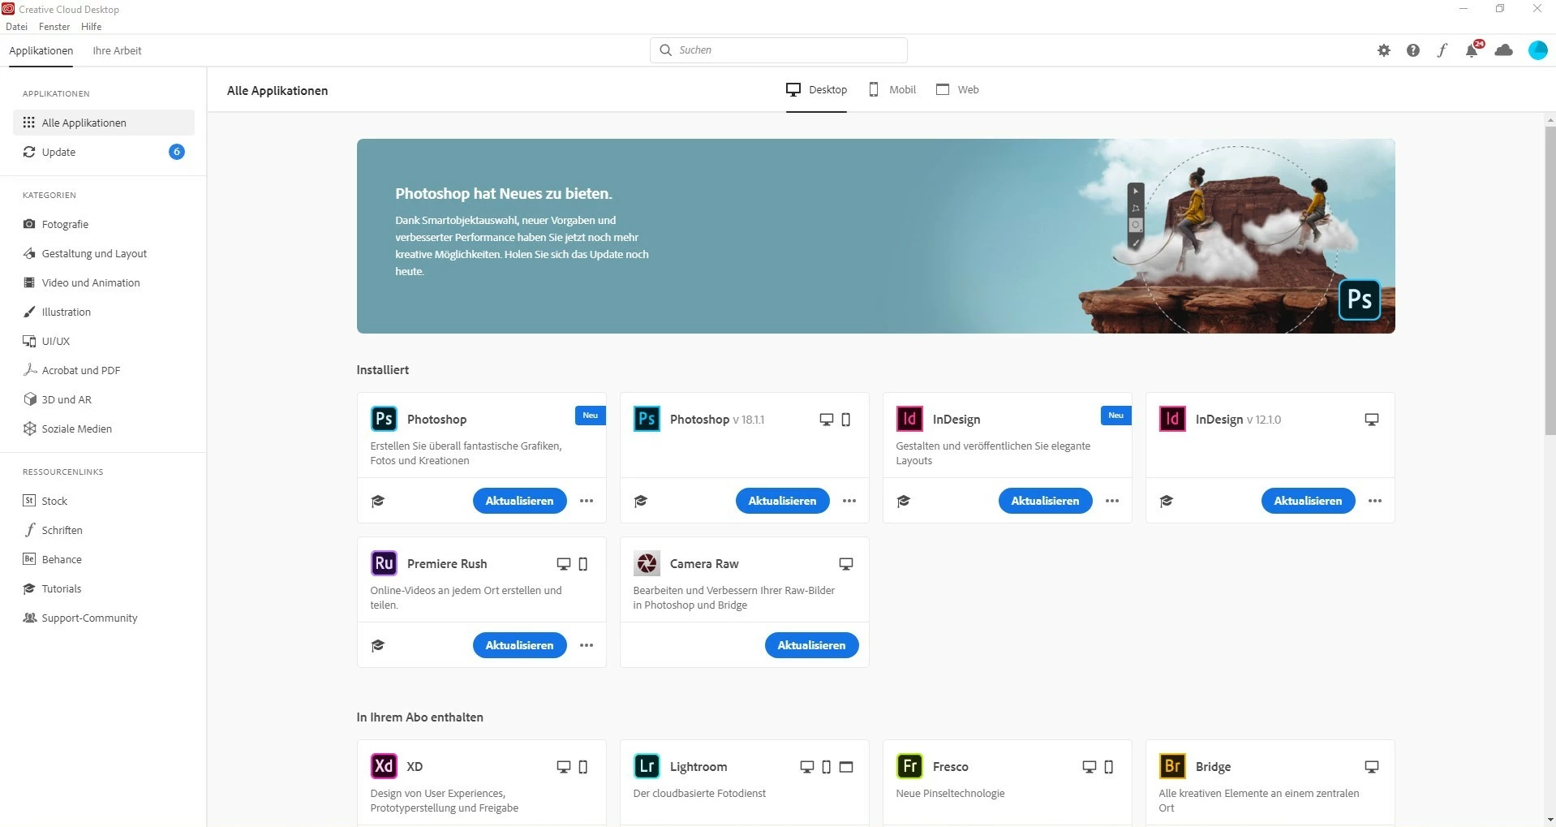1556x827 pixels.
Task: Open the Support-Community link
Action: tap(104, 618)
